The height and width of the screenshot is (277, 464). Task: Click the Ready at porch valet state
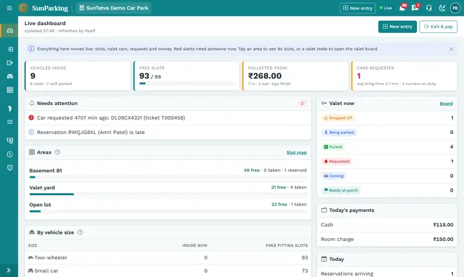341,190
